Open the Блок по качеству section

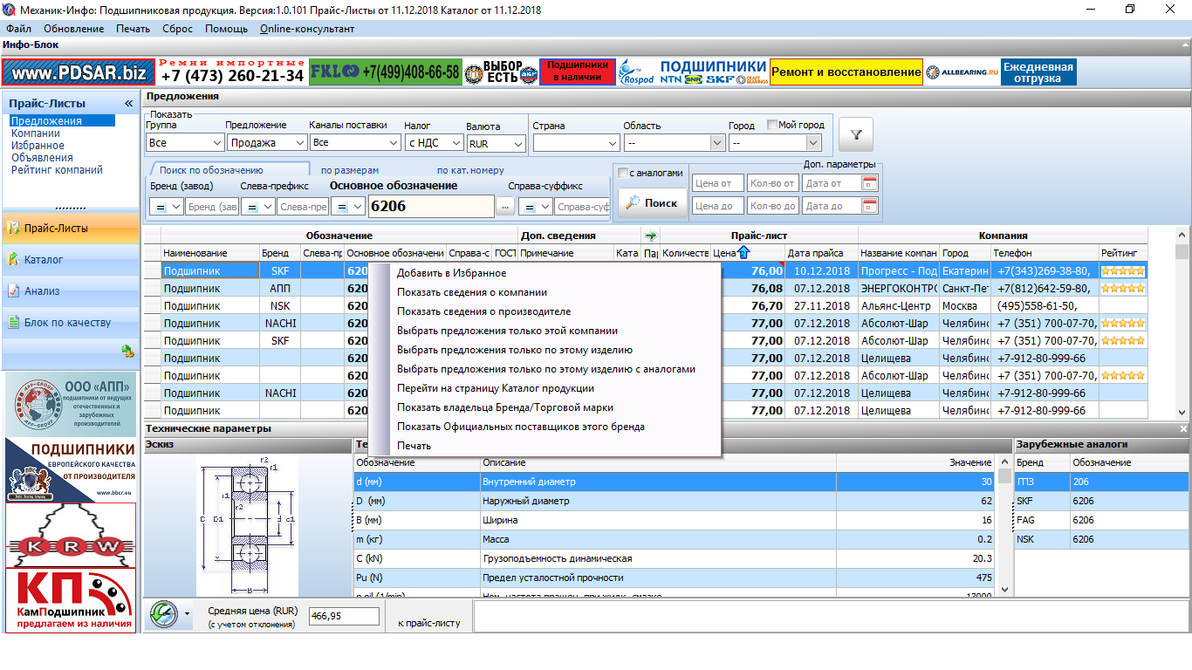pyautogui.click(x=70, y=322)
